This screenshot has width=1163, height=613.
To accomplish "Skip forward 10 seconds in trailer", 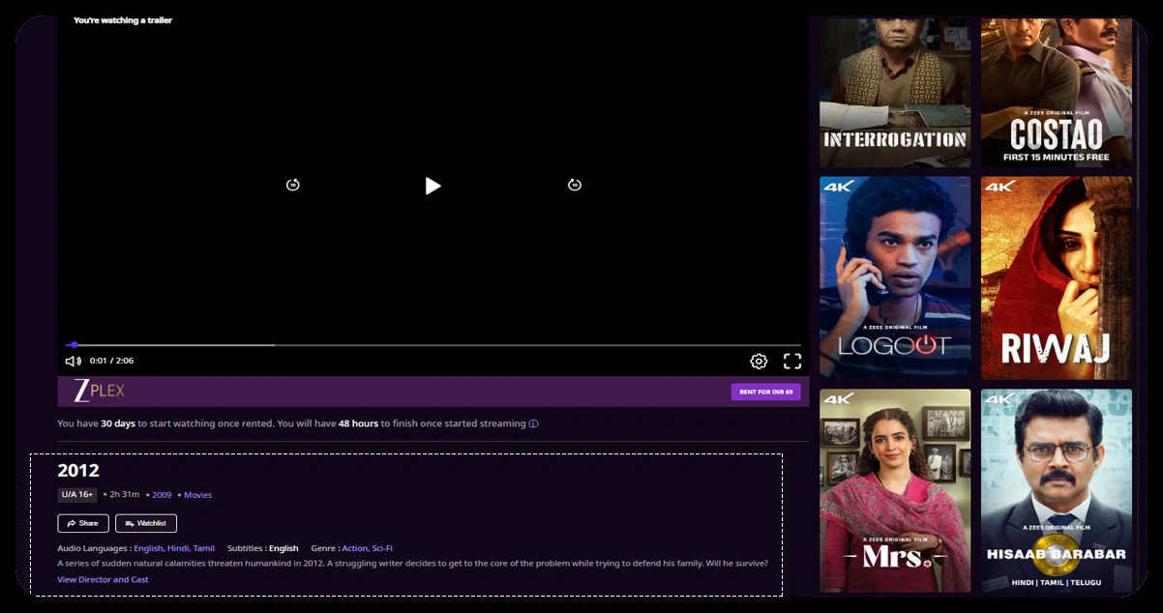I will pos(575,185).
